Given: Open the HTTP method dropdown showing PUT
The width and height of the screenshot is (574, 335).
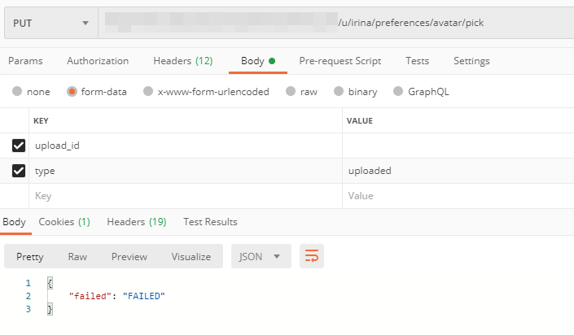Looking at the screenshot, I should (x=50, y=23).
